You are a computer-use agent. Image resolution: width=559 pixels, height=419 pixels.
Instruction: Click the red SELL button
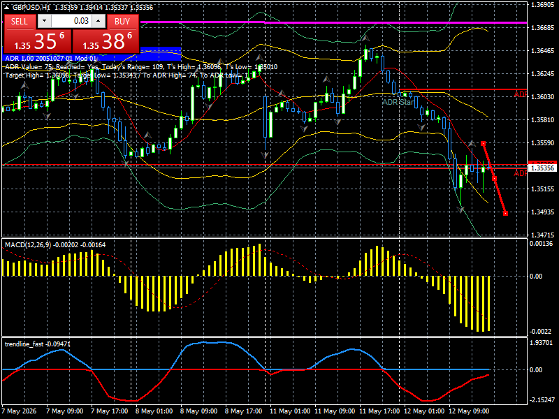coord(20,22)
